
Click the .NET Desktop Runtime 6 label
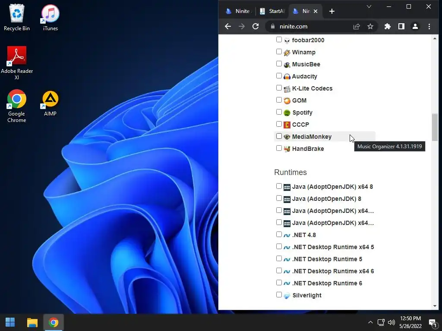coord(327,284)
